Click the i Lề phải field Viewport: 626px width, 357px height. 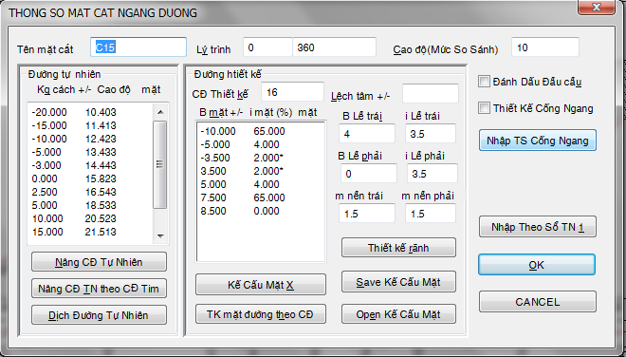pos(433,174)
